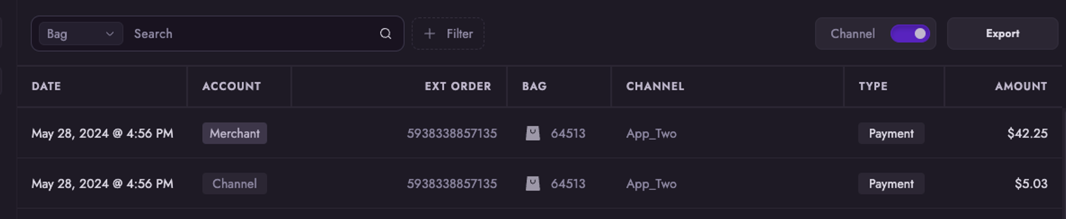Click the plus icon on Filter
This screenshot has width=1066, height=219.
tap(429, 33)
